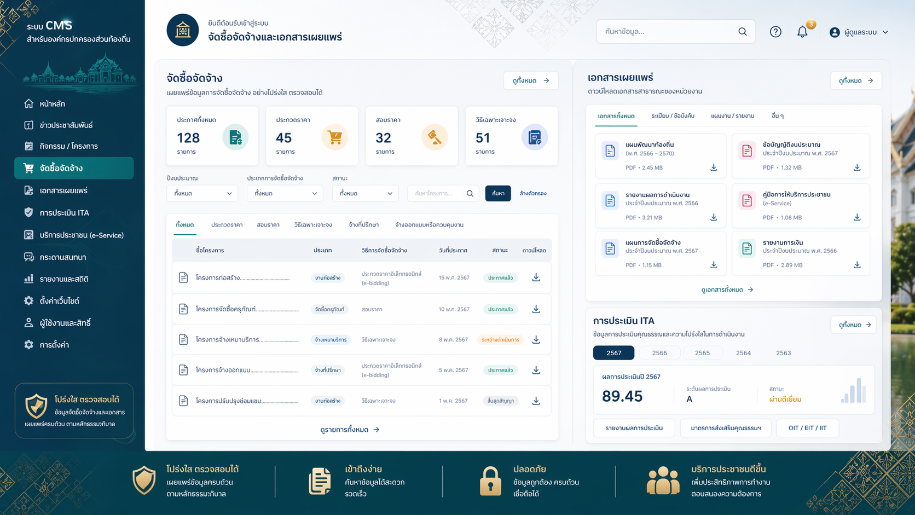Switch to จ้างที่ปรึกษา table tab
Viewport: 915px width, 515px height.
[x=363, y=225]
